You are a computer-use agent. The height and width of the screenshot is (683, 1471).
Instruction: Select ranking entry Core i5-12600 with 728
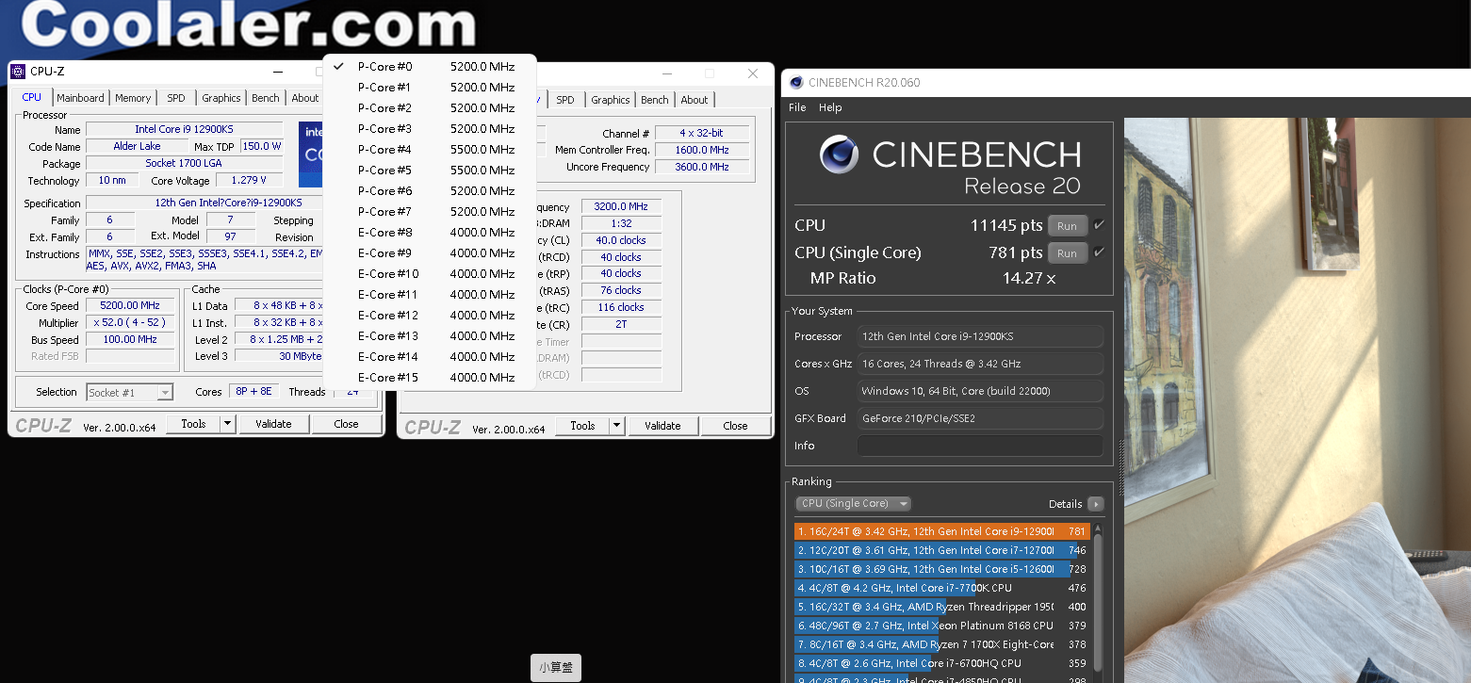pyautogui.click(x=942, y=569)
